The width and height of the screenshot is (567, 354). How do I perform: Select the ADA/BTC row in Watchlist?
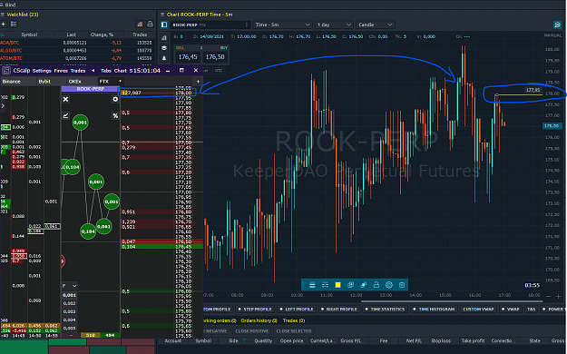point(77,43)
